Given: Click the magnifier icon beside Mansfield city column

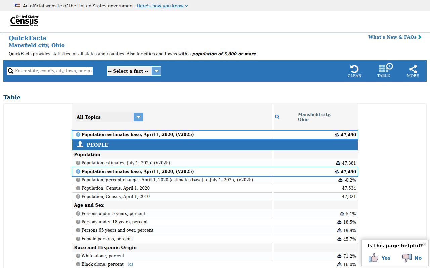Looking at the screenshot, I should (277, 117).
